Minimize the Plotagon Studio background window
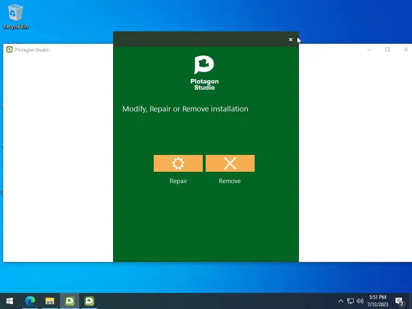Image resolution: width=412 pixels, height=309 pixels. [x=369, y=49]
